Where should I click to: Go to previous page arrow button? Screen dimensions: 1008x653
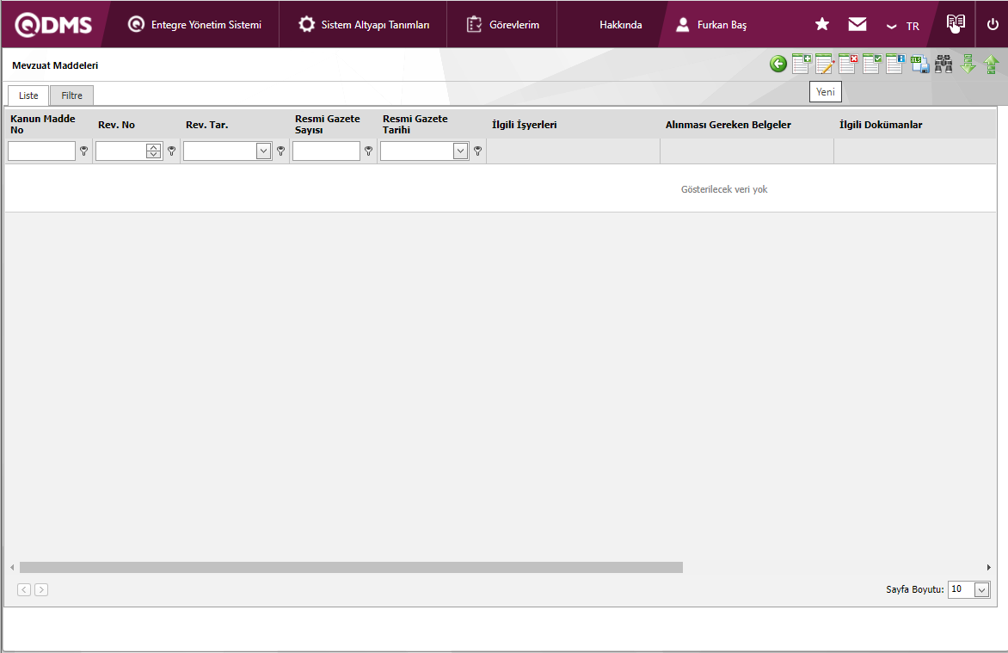coord(24,589)
